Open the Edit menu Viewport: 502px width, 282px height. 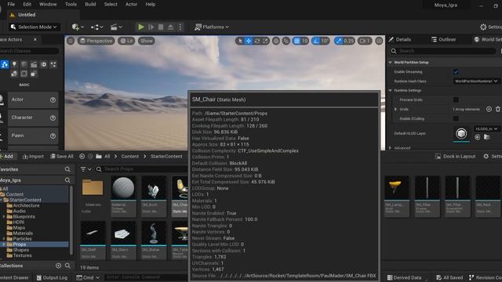pos(27,4)
